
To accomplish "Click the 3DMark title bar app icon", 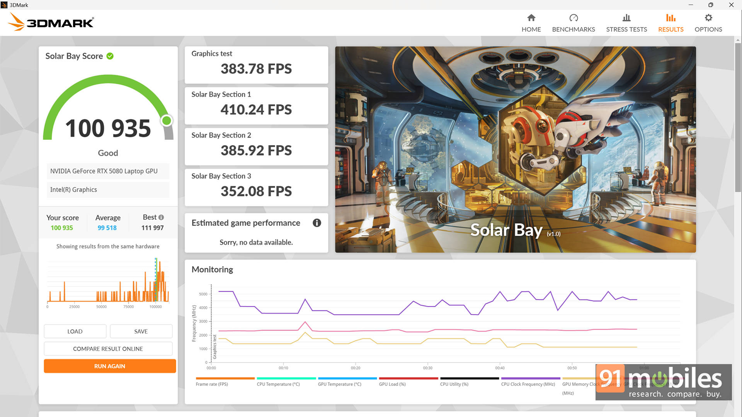I will [4, 5].
